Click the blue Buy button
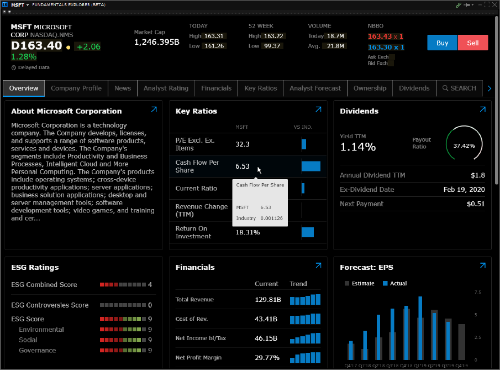The image size is (500, 370). click(x=443, y=43)
